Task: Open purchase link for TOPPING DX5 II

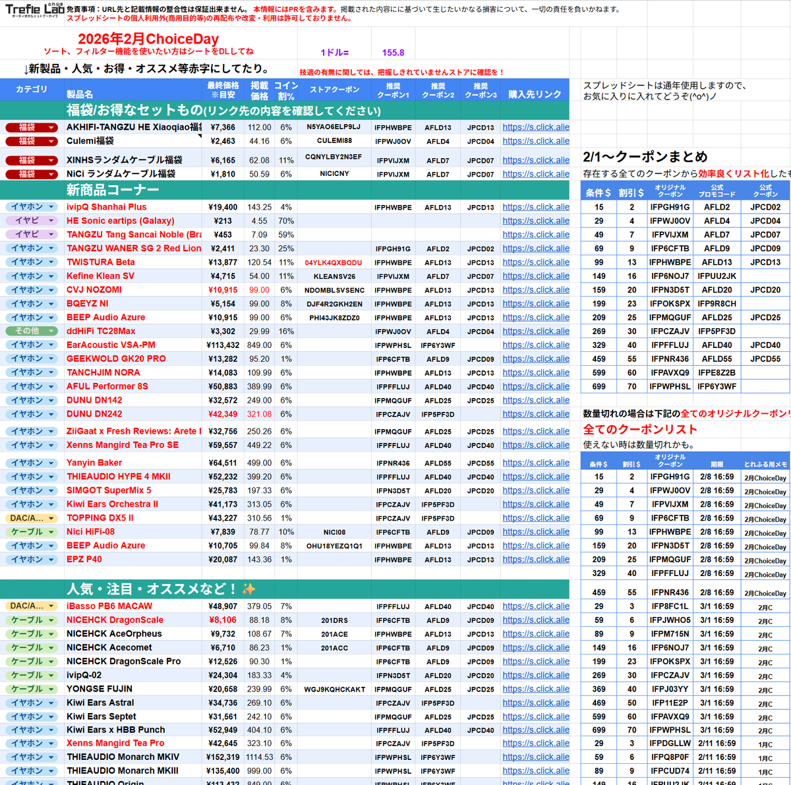Action: coord(536,518)
